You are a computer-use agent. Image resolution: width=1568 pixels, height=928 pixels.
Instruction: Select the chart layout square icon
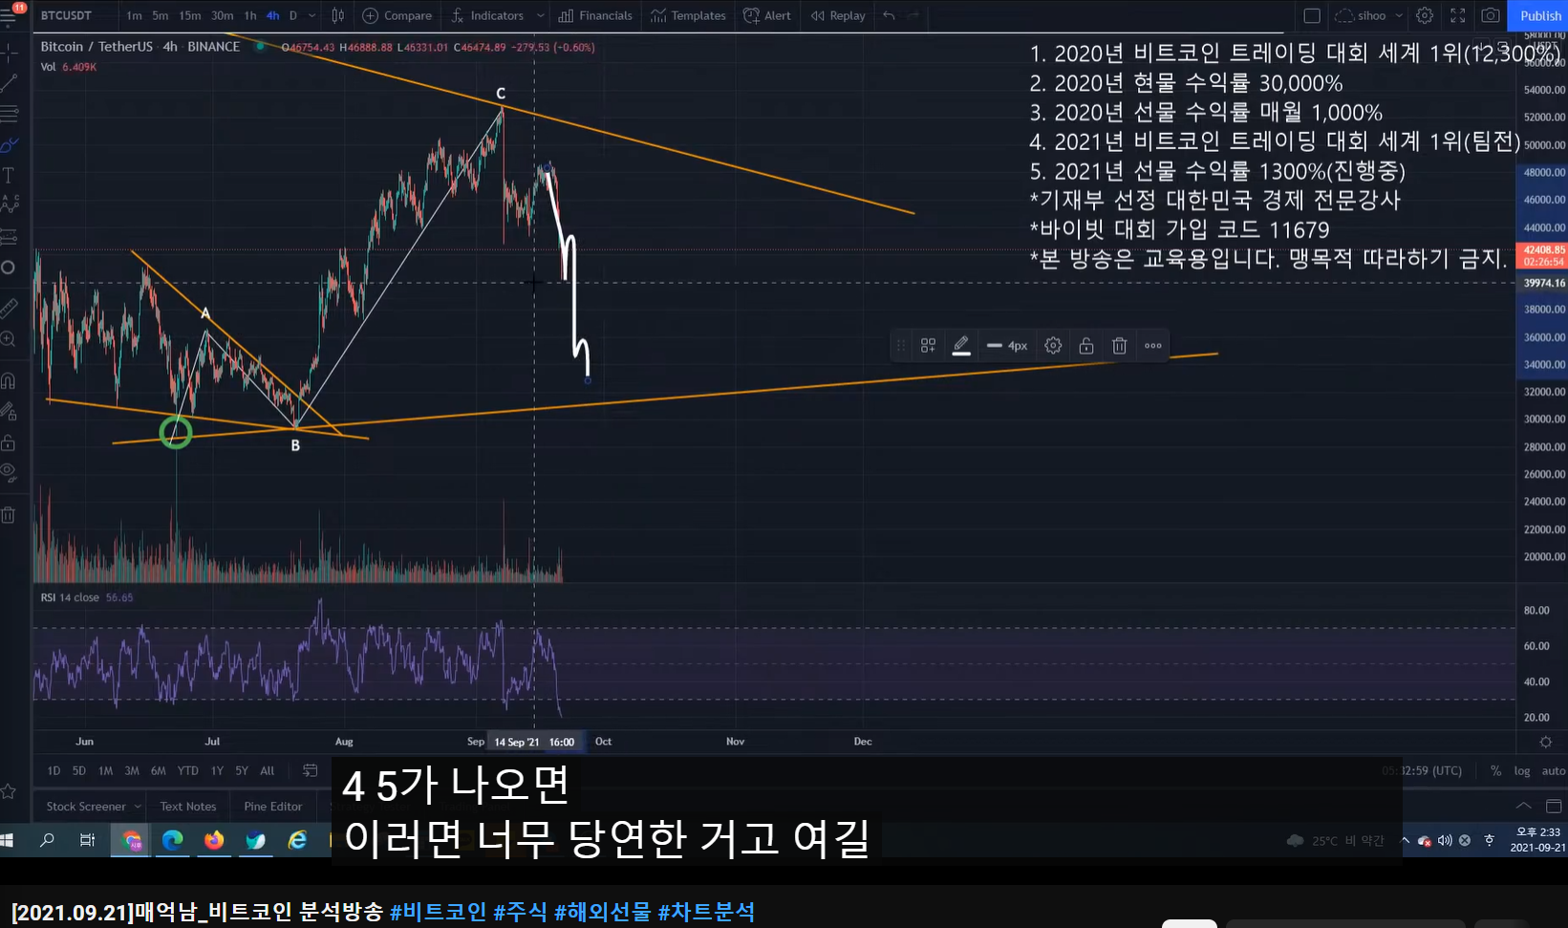pos(1312,15)
